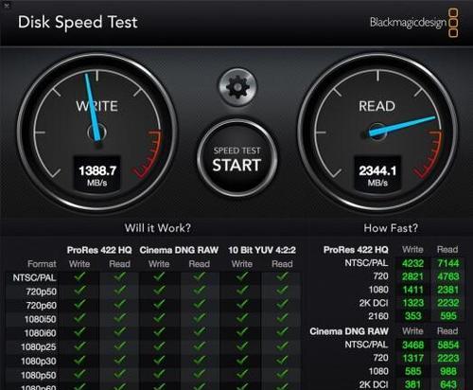Click ProRes NTSC/PAL write value 4232
The image size is (473, 390).
412,263
